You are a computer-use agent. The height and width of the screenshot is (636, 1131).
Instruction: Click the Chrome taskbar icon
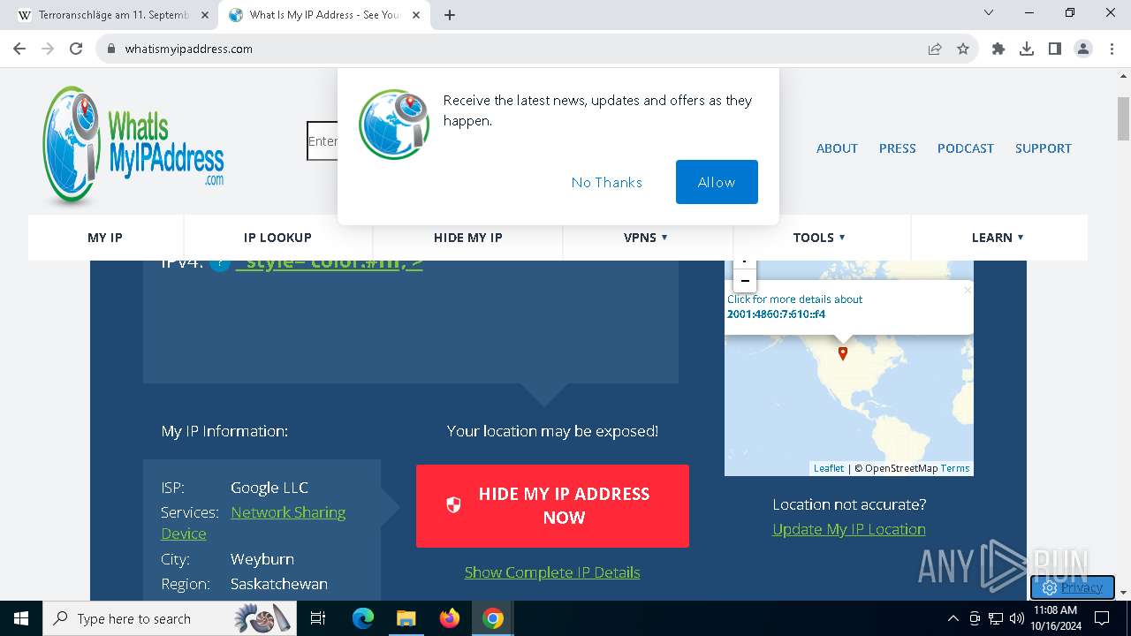493,618
